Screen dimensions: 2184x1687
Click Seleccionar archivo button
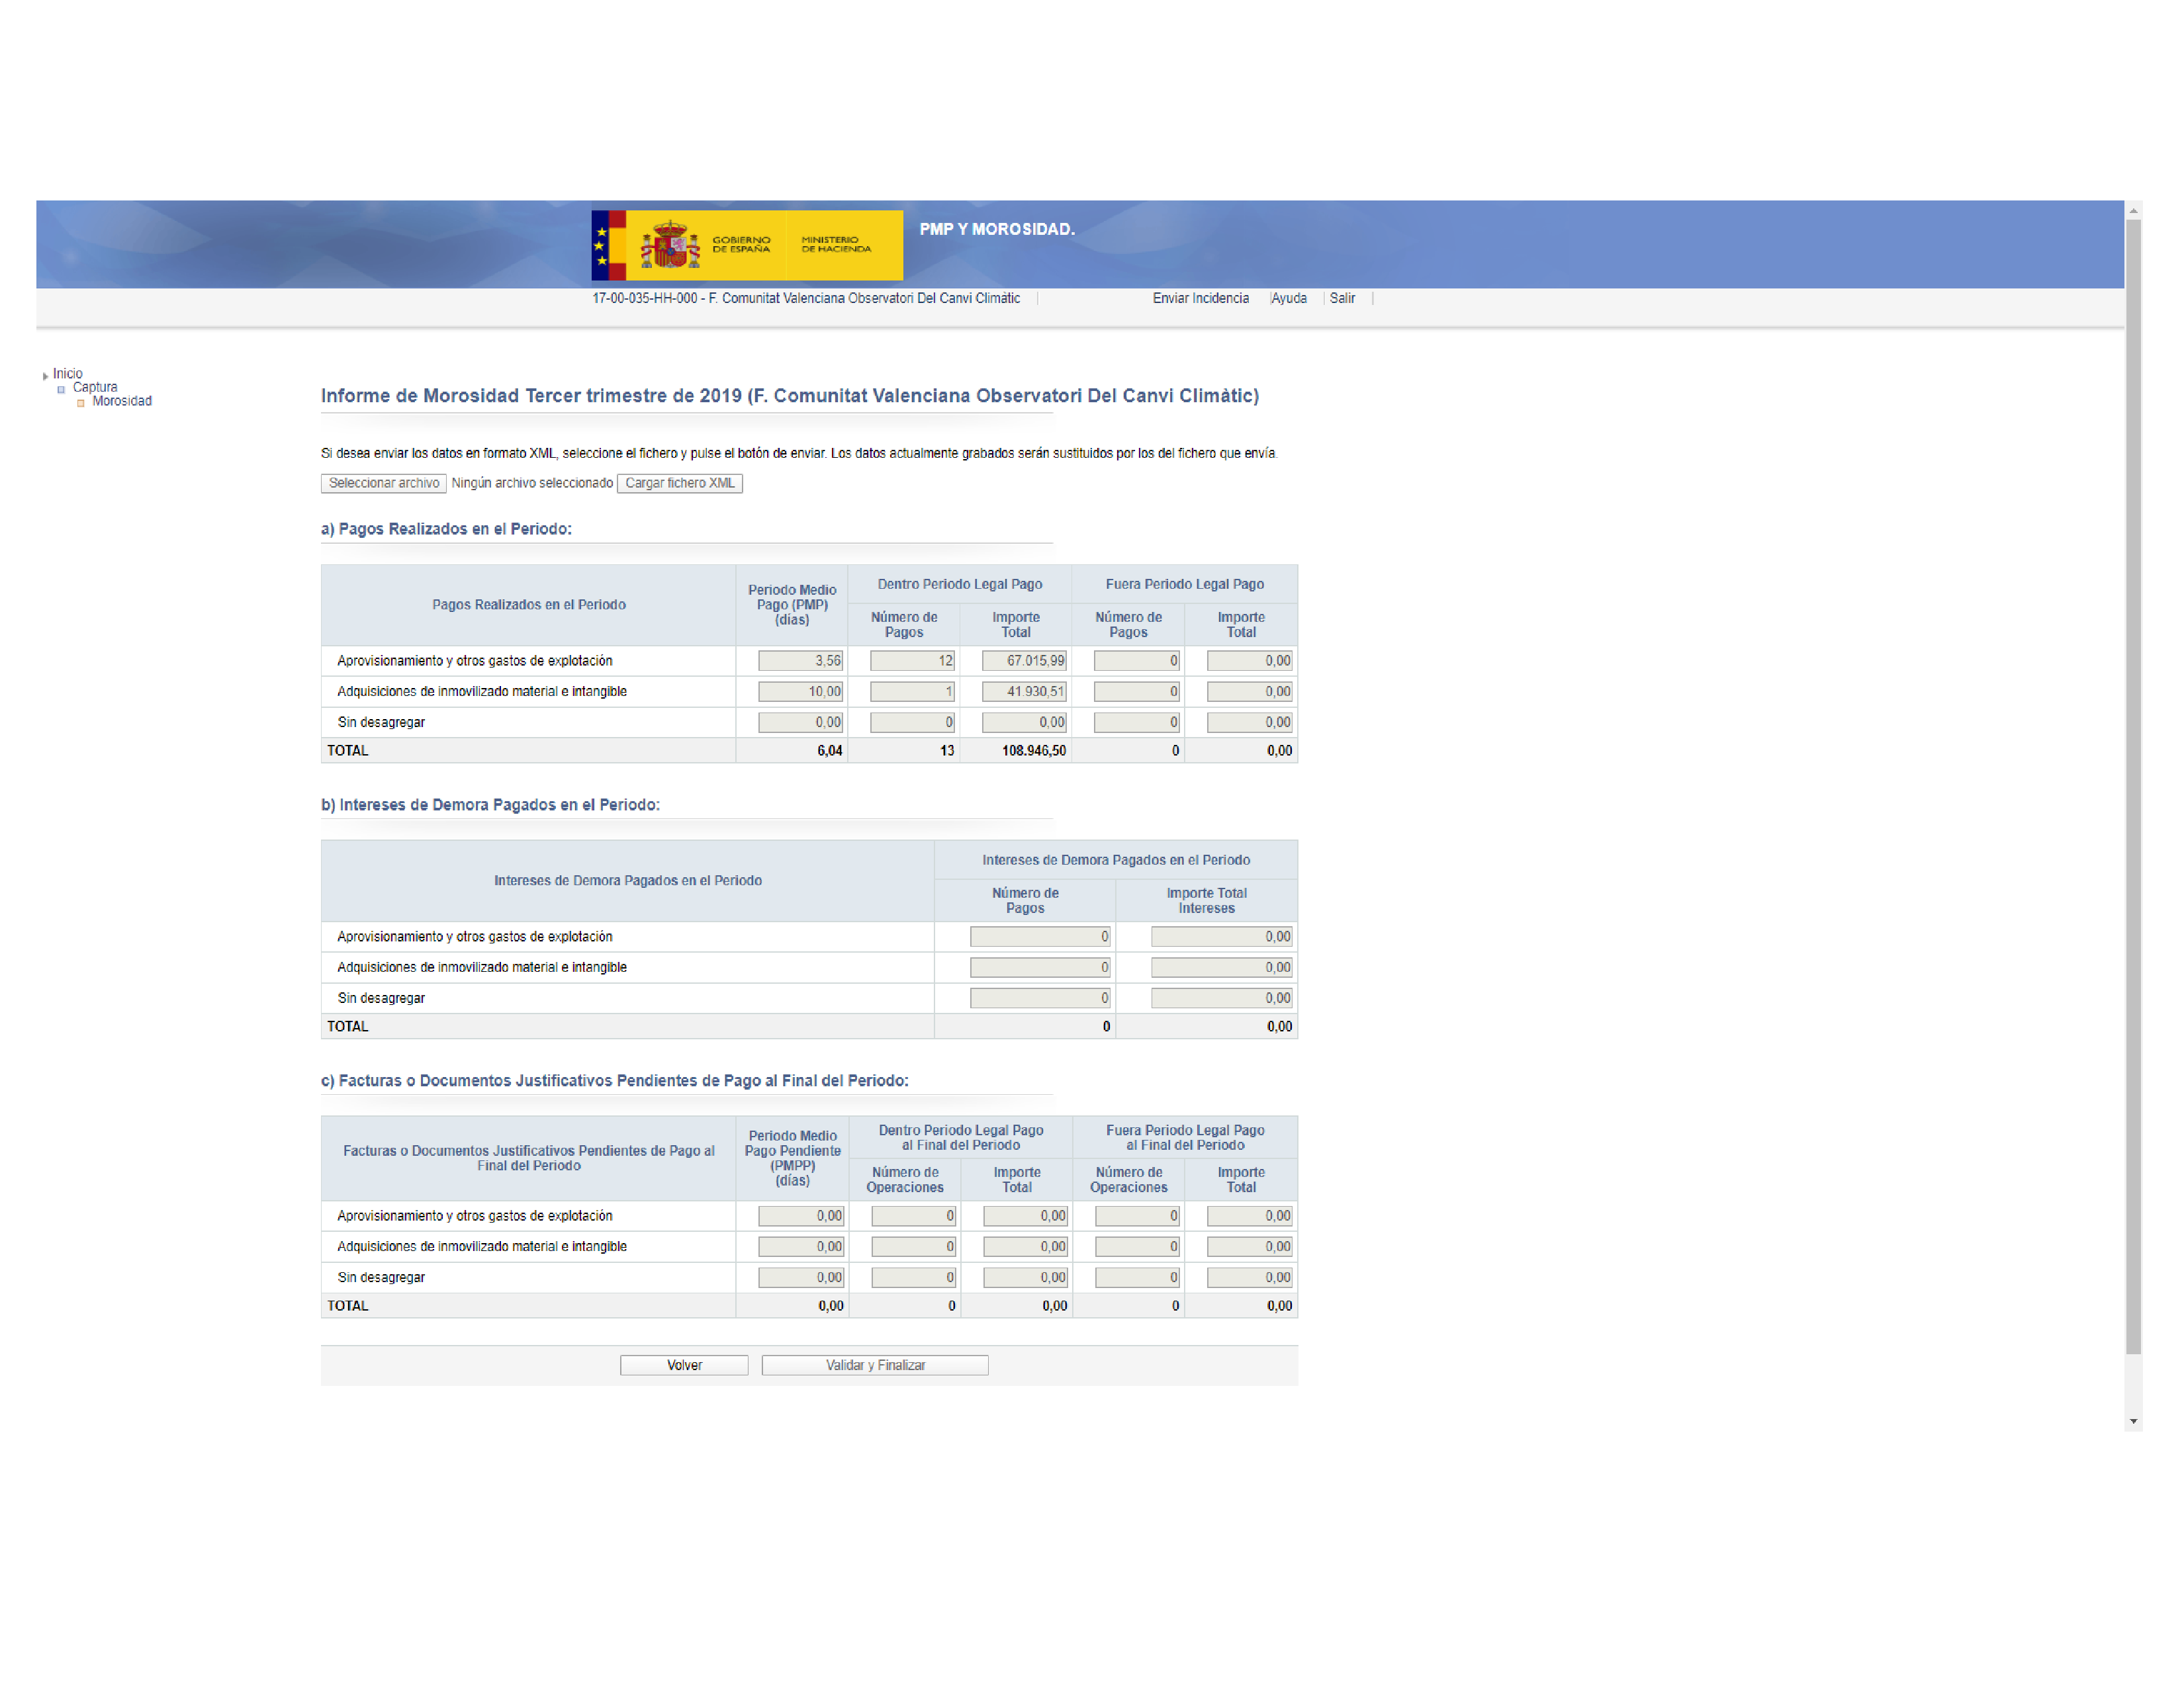tap(384, 483)
